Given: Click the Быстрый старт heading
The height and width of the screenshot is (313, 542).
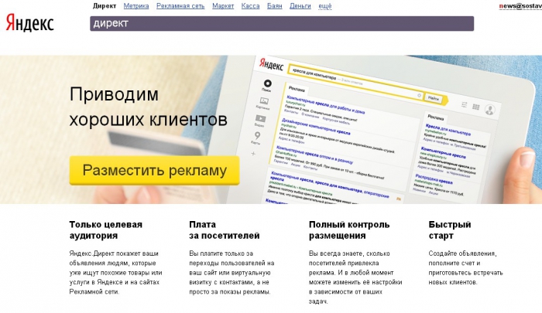Looking at the screenshot, I should coord(450,230).
